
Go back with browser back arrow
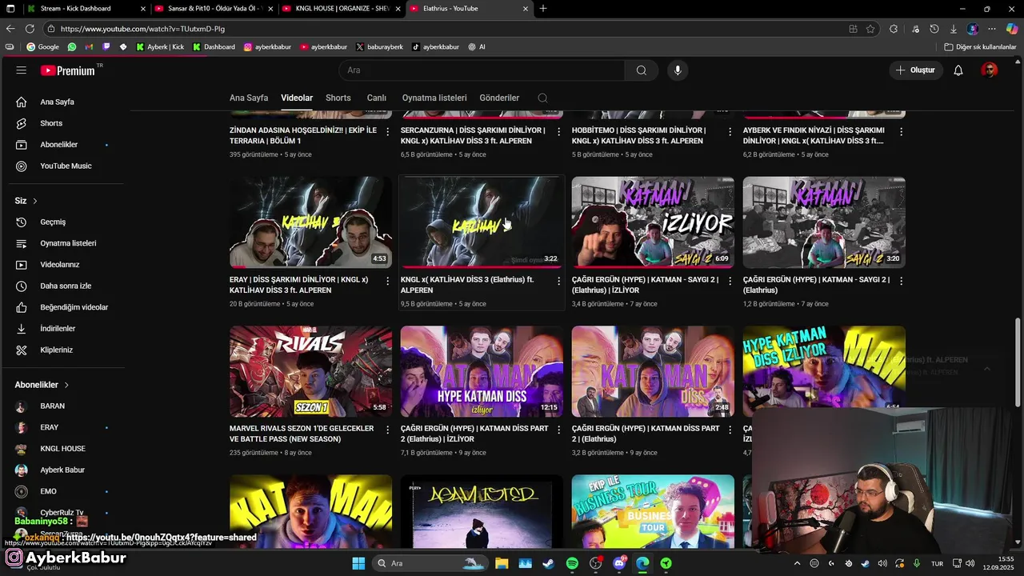point(10,29)
